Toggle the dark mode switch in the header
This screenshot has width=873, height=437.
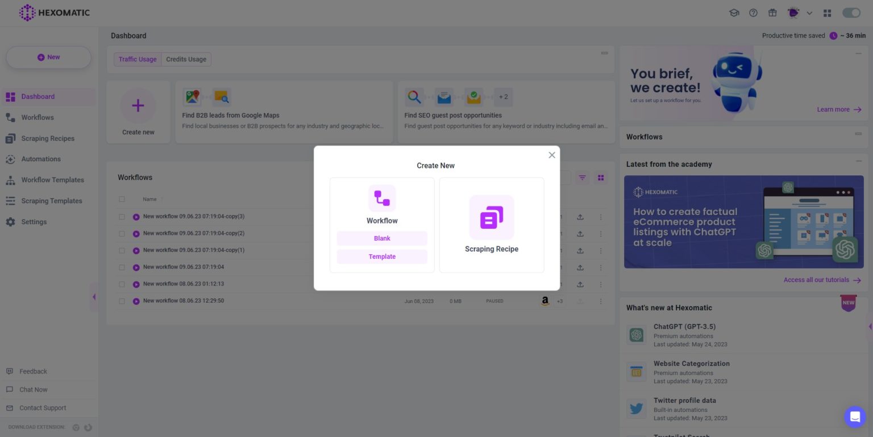(x=851, y=12)
